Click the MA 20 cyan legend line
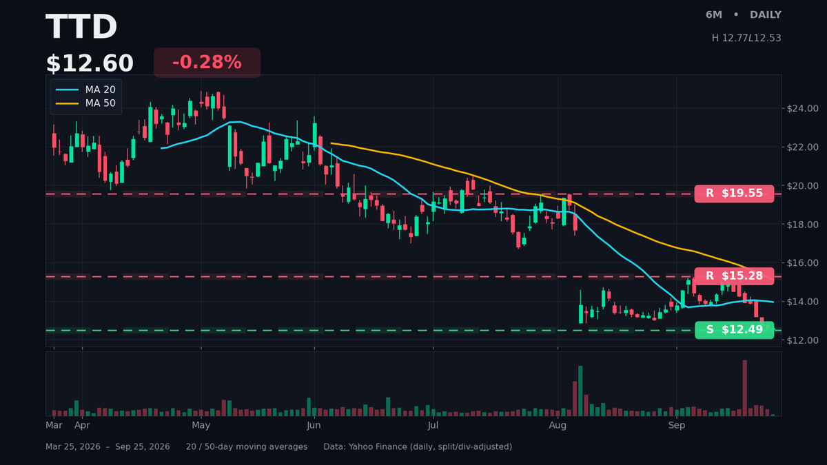The height and width of the screenshot is (465, 827). click(67, 90)
